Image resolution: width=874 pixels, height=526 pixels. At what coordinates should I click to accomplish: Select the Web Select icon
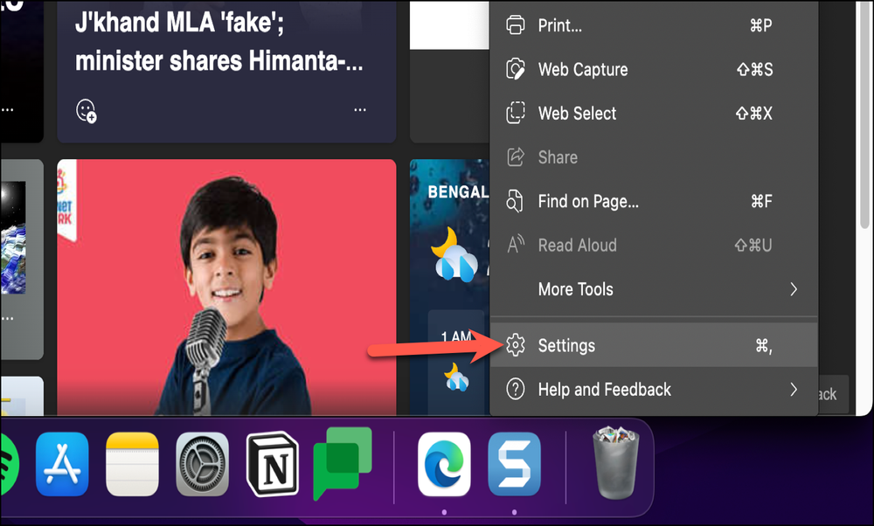(x=516, y=113)
